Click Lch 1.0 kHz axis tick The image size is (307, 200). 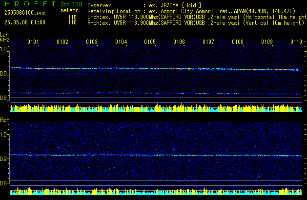[4, 49]
